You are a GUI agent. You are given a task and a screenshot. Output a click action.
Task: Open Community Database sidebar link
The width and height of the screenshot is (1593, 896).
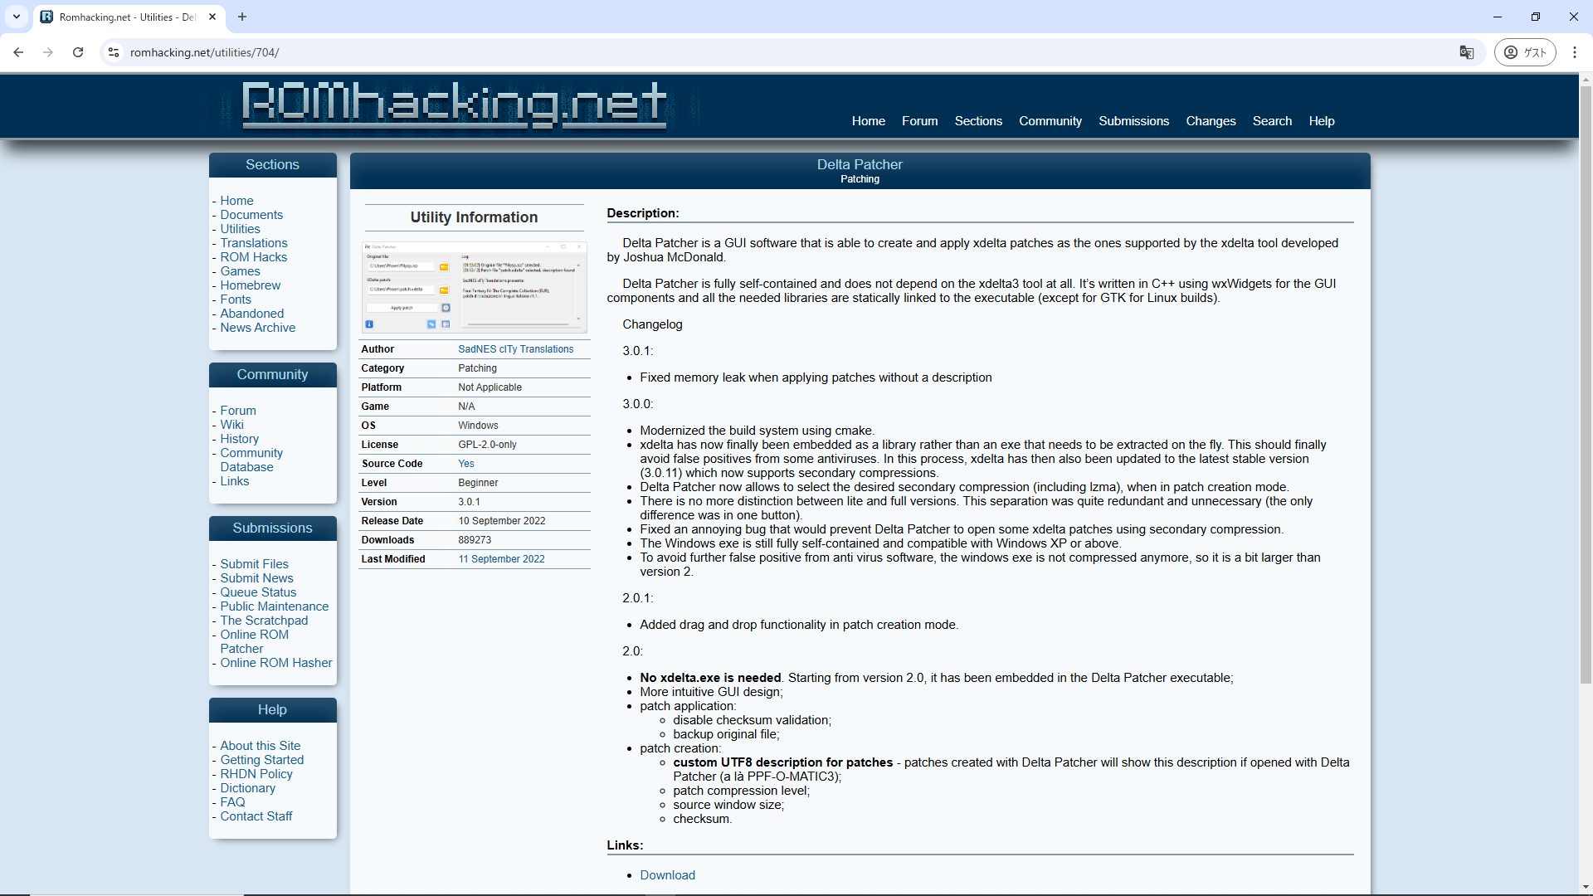[251, 460]
